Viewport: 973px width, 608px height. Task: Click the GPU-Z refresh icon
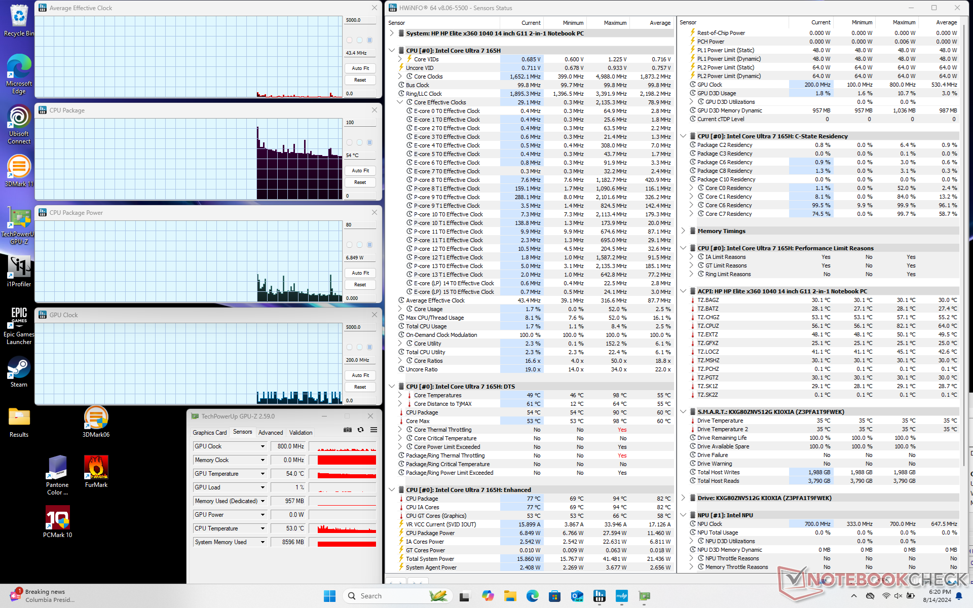(x=360, y=430)
